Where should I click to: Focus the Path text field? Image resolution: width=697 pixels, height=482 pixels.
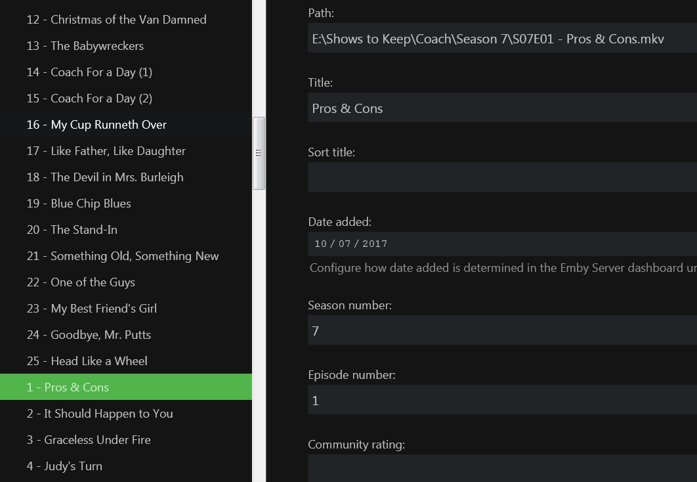pos(502,39)
